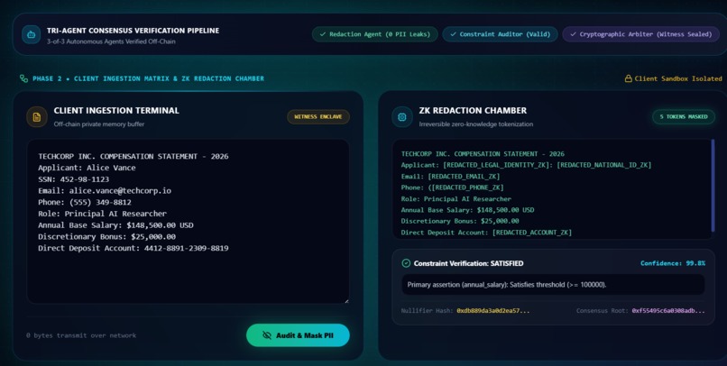This screenshot has width=727, height=366.
Task: Click the crossed-eye icon on Audit button
Action: coord(267,335)
